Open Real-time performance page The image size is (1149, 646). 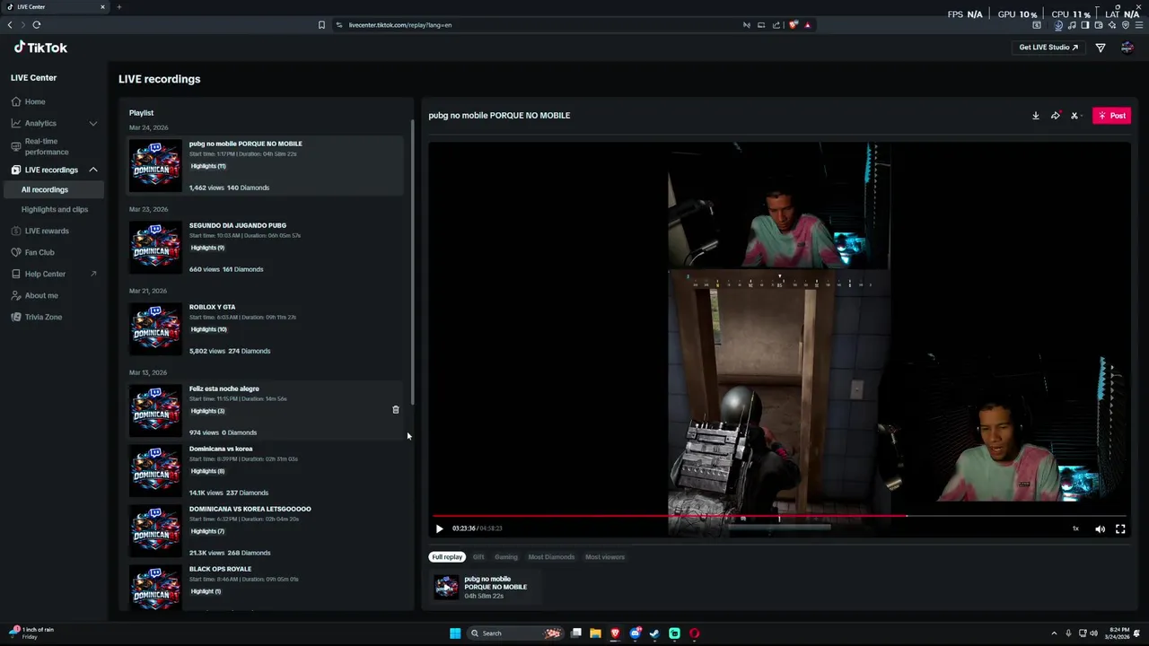47,146
